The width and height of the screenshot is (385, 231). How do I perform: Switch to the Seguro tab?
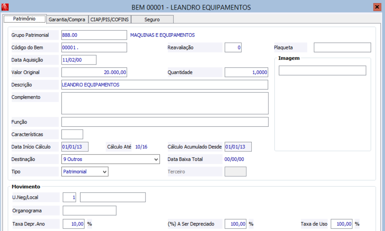[152, 19]
